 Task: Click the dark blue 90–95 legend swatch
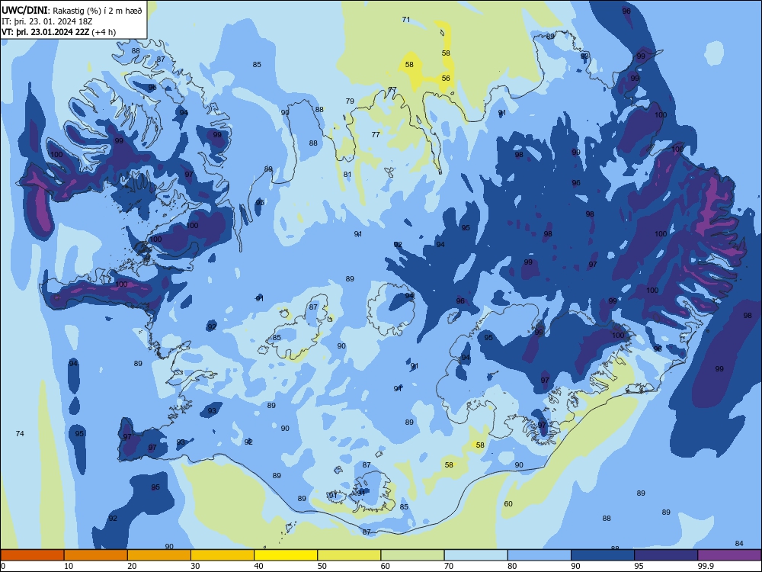pyautogui.click(x=603, y=555)
